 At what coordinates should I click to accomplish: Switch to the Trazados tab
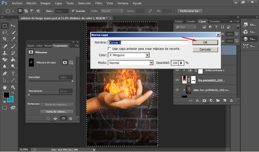click(215, 21)
